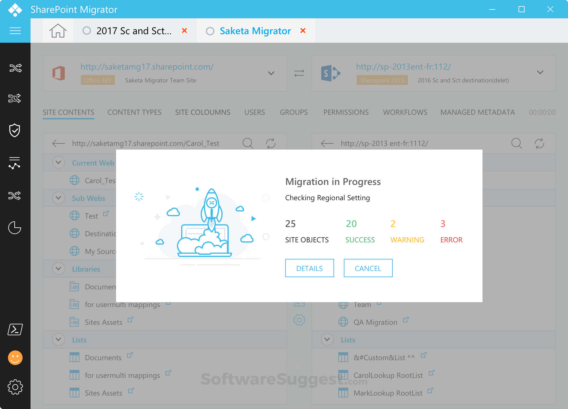Click the Home tab icon
The width and height of the screenshot is (568, 409).
(58, 31)
